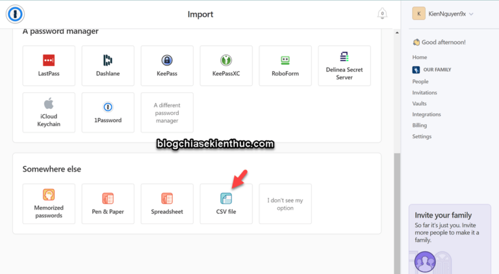Select Delinea Secret Server icon

tap(344, 56)
